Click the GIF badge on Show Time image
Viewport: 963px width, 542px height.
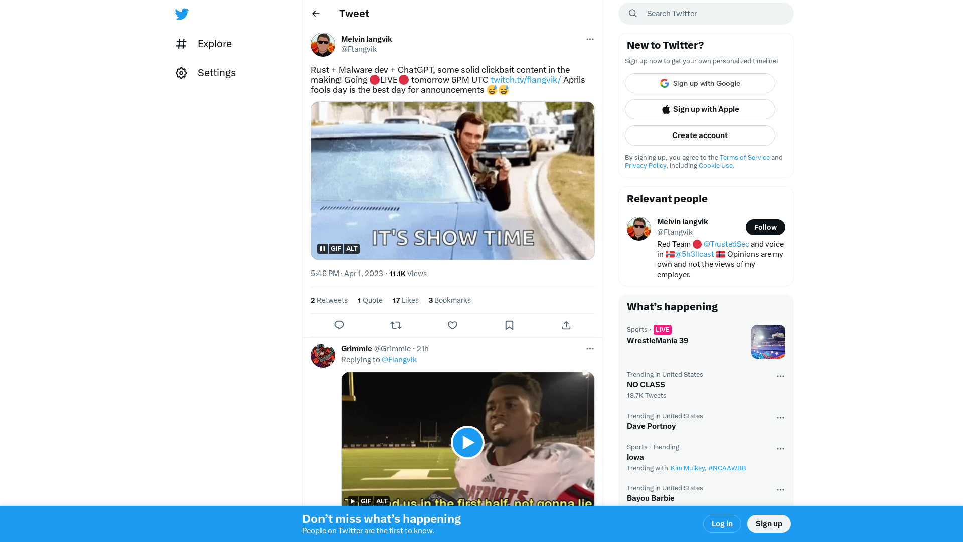336,249
